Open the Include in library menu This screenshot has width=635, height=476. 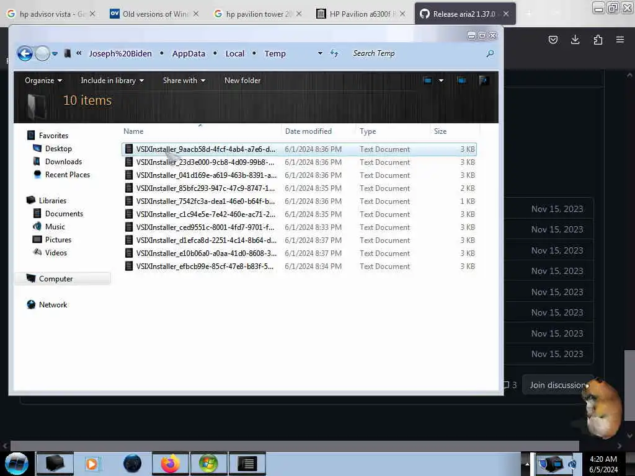(x=112, y=81)
